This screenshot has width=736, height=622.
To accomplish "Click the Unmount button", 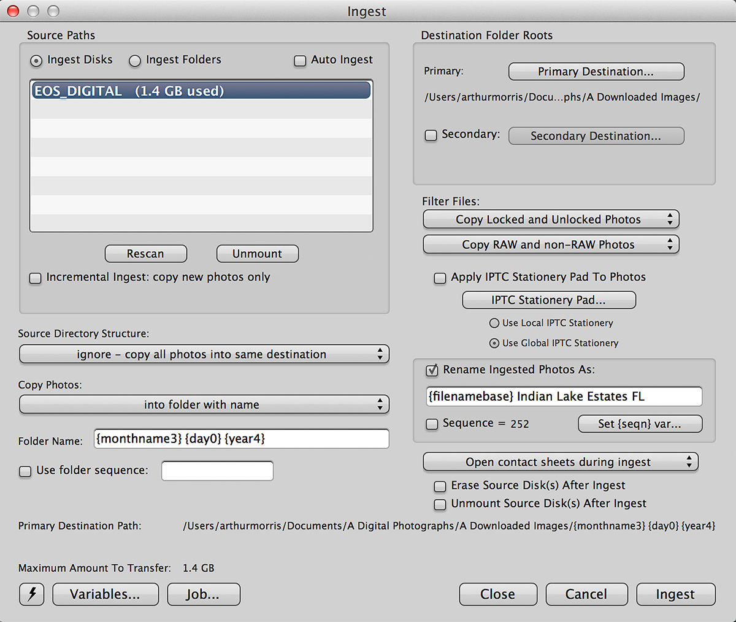I will point(258,254).
